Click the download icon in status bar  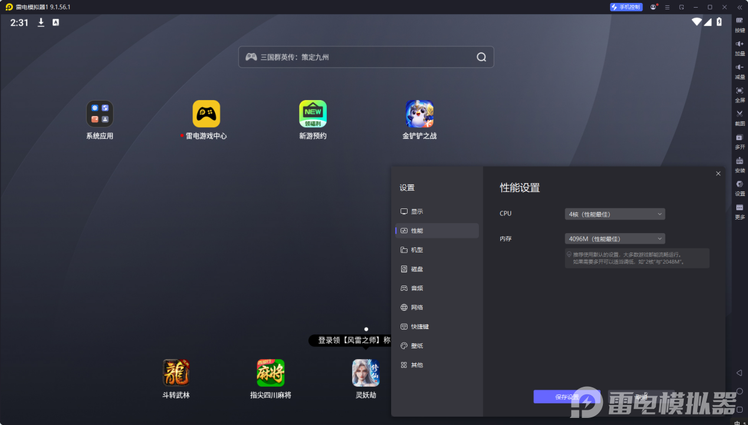click(x=41, y=22)
